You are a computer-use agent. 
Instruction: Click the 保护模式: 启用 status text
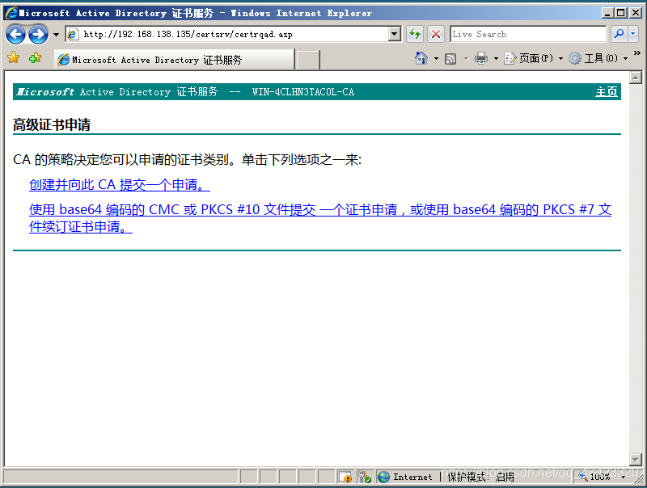pyautogui.click(x=480, y=477)
